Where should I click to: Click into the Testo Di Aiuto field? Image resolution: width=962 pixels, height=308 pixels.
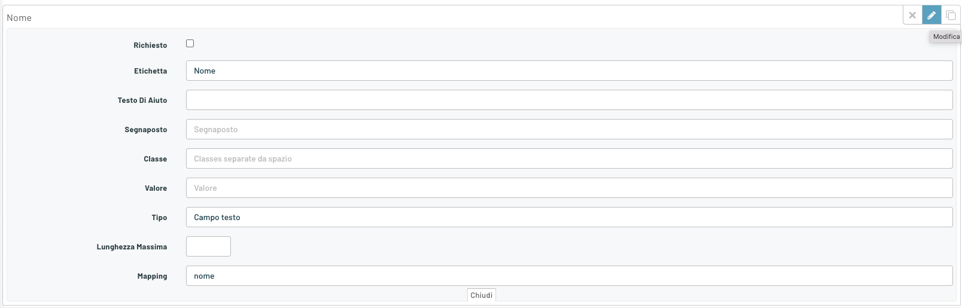[569, 100]
